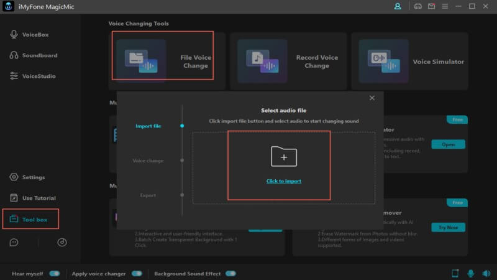
Task: Click the Discord controller icon in the title bar
Action: pyautogui.click(x=417, y=6)
